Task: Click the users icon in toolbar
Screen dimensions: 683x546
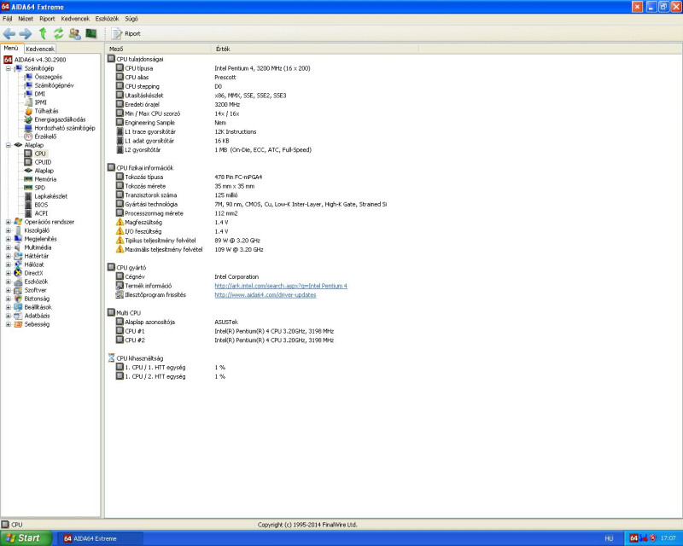Action: (75, 33)
